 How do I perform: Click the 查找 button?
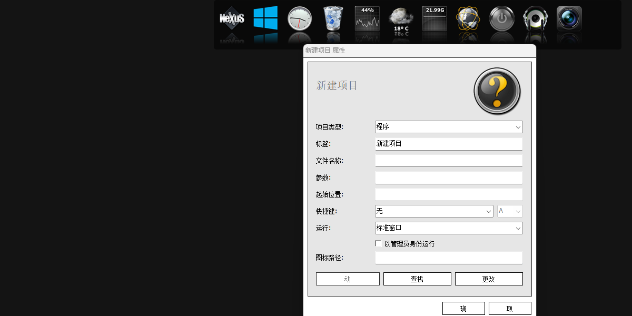coord(417,279)
